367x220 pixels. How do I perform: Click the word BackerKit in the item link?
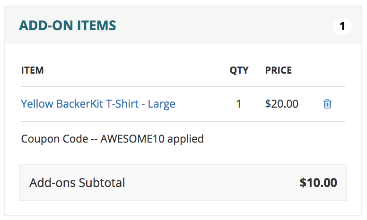[79, 104]
